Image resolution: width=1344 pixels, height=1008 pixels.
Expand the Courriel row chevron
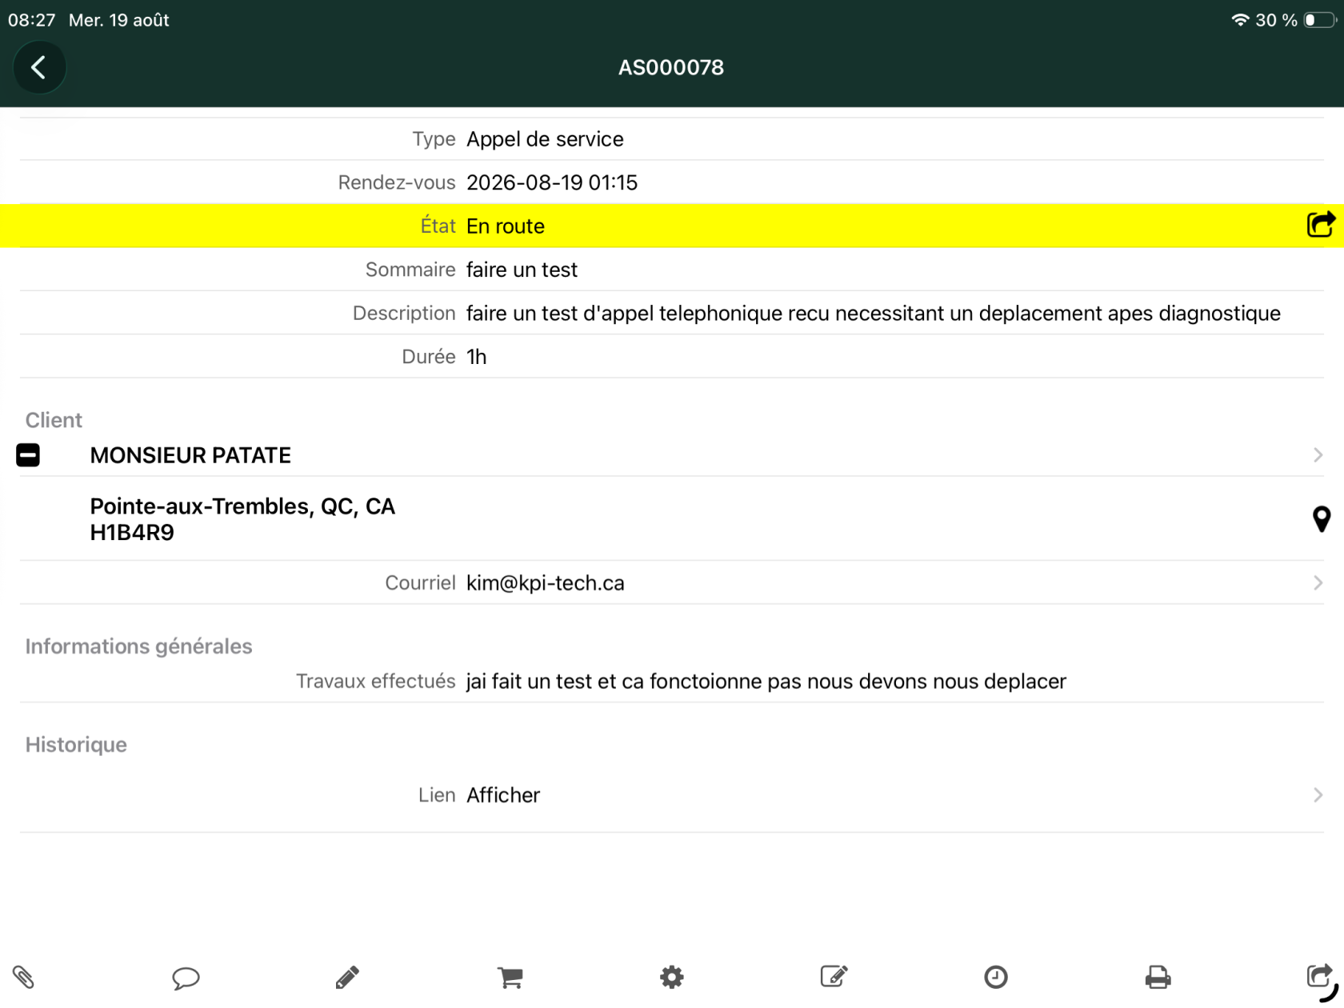point(1318,583)
